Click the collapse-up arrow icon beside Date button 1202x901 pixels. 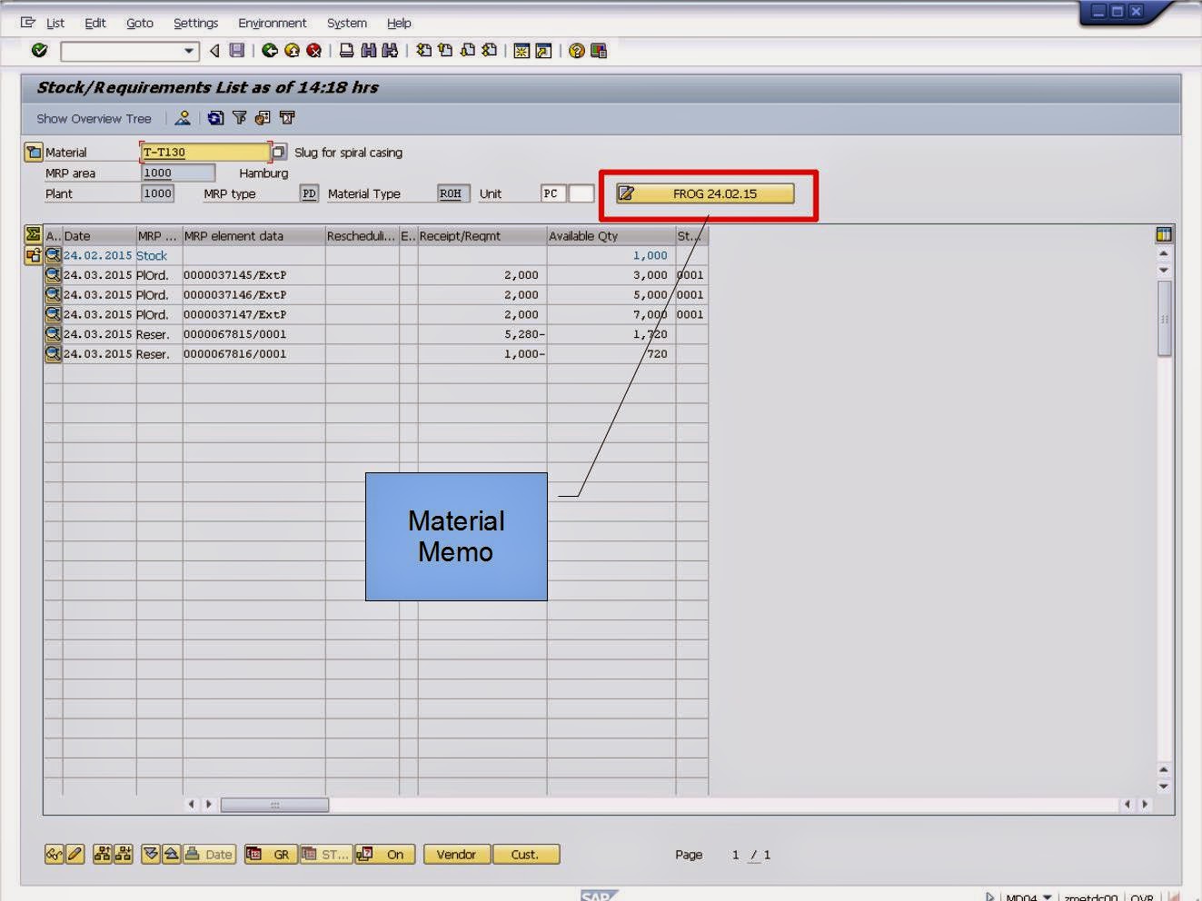coord(171,855)
